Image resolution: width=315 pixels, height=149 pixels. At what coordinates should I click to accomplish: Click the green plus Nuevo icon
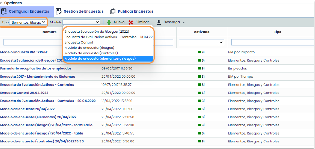coord(109,22)
